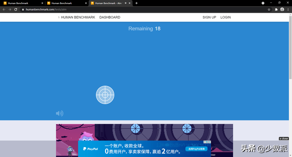Mute the game sound speaker icon
This screenshot has height=157, width=292.
tap(59, 113)
